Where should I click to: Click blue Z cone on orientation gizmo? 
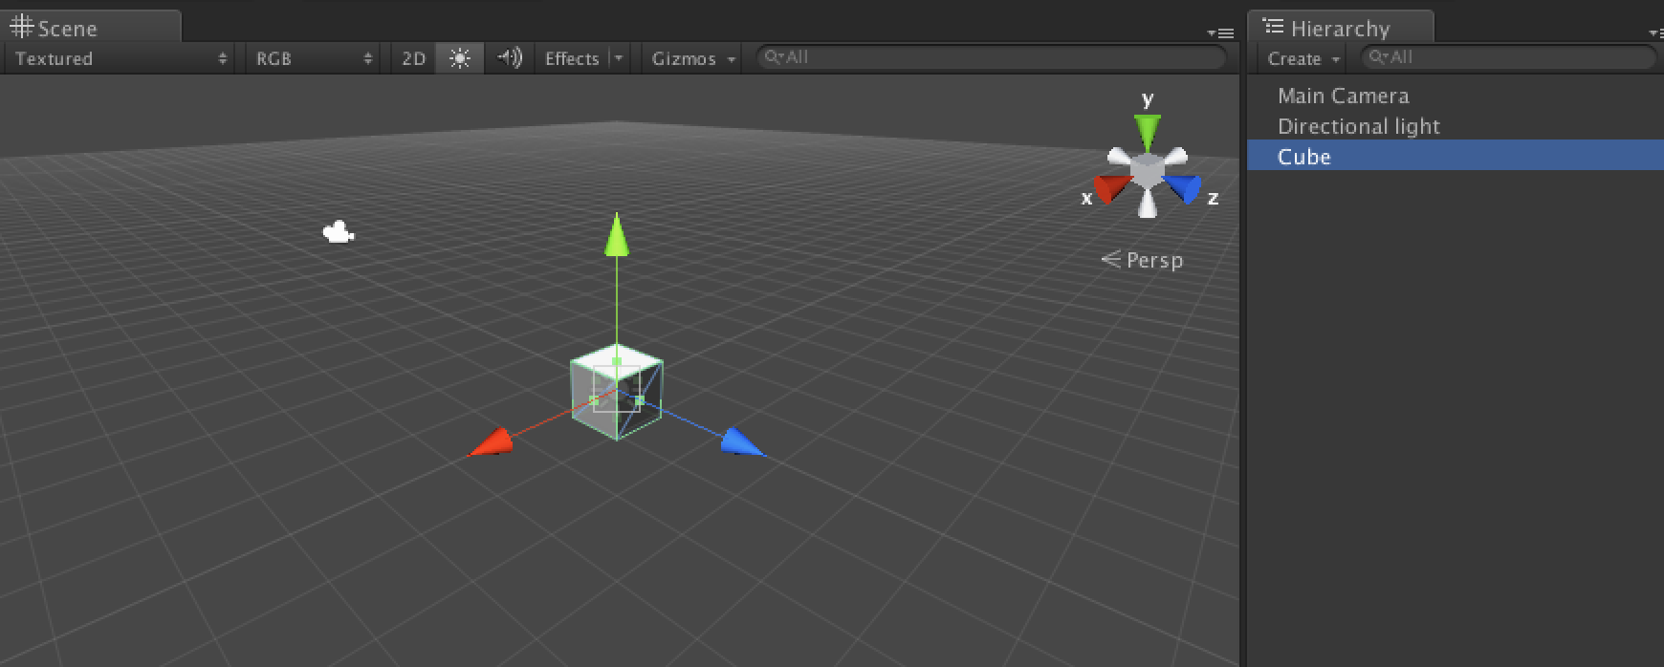1184,188
